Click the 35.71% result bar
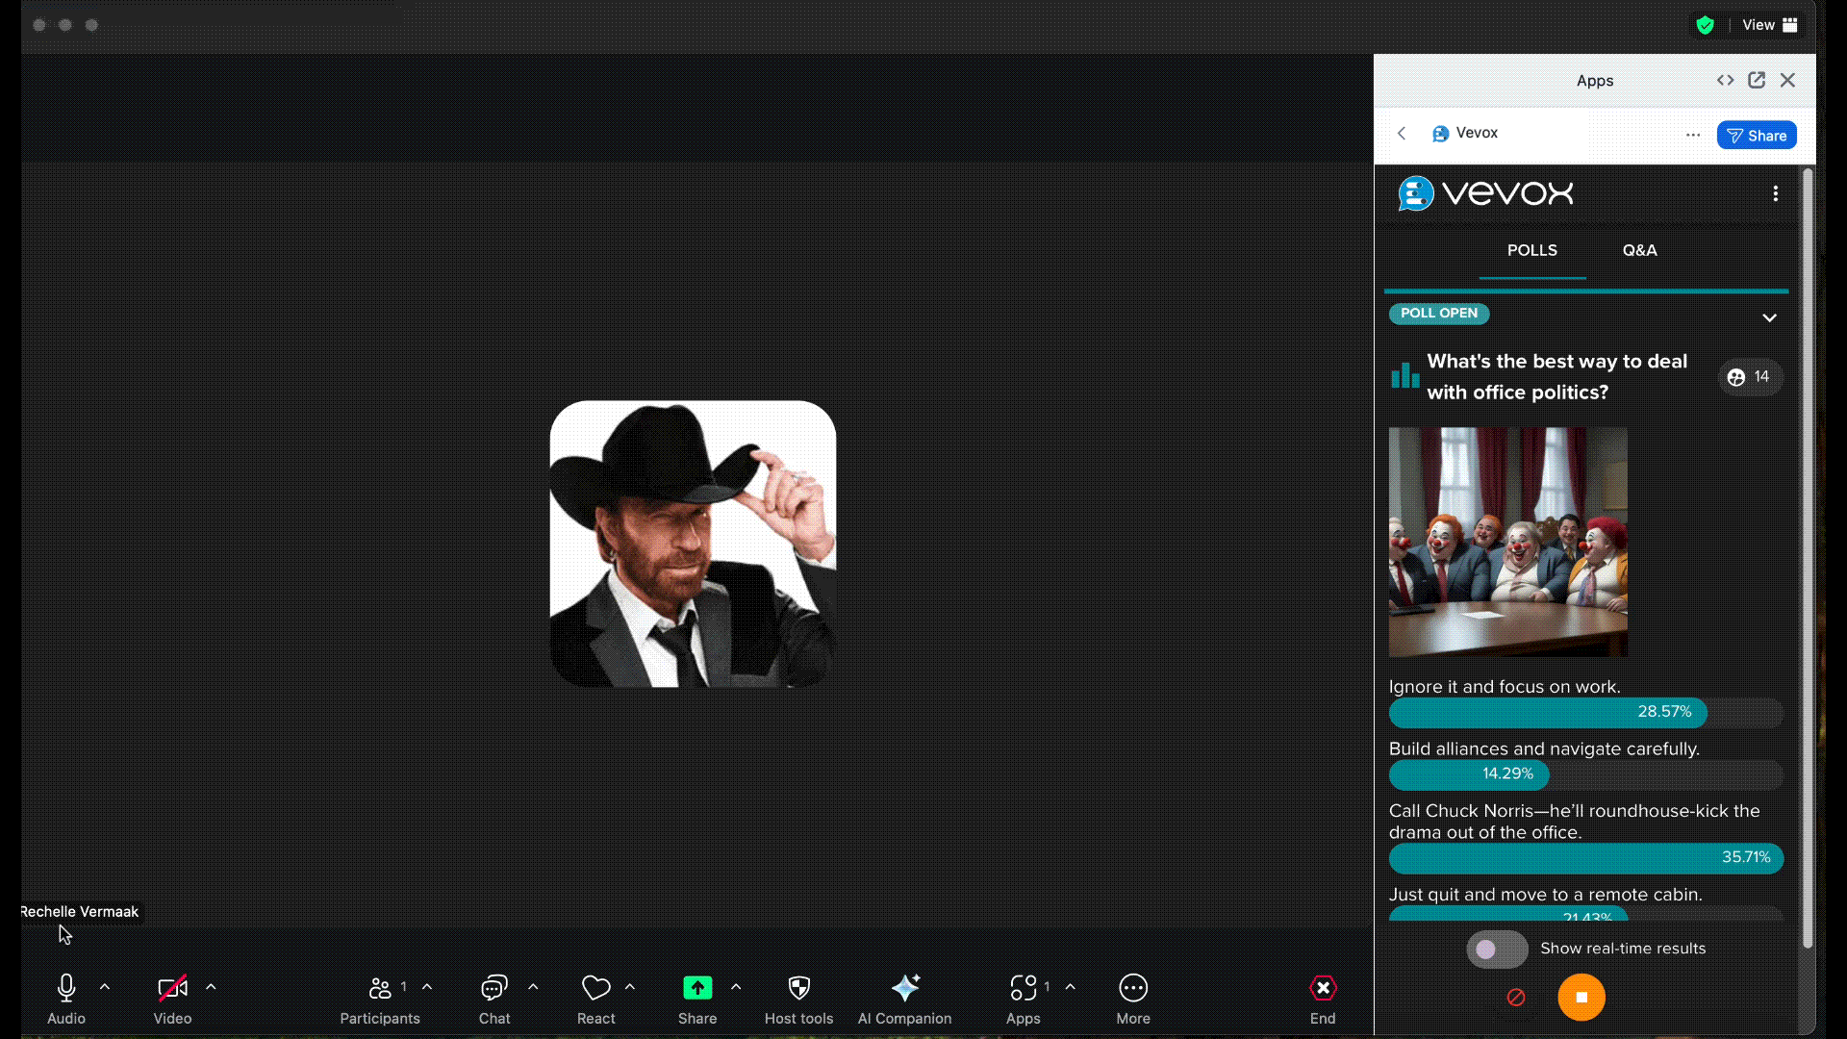 [x=1586, y=858]
